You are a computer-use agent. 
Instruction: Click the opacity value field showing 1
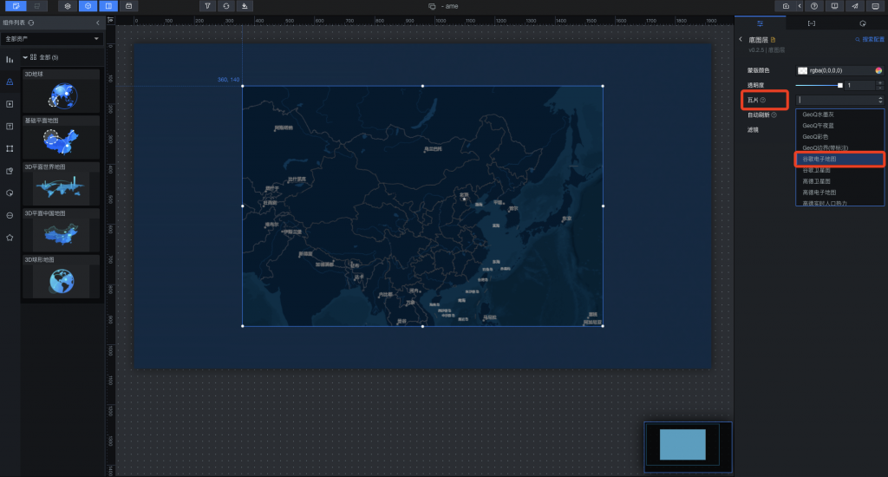pos(861,86)
